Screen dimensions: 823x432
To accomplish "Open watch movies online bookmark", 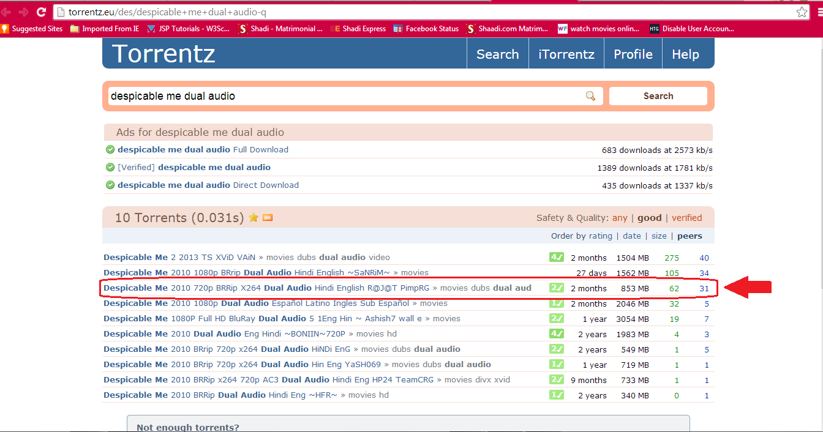I will 599,29.
